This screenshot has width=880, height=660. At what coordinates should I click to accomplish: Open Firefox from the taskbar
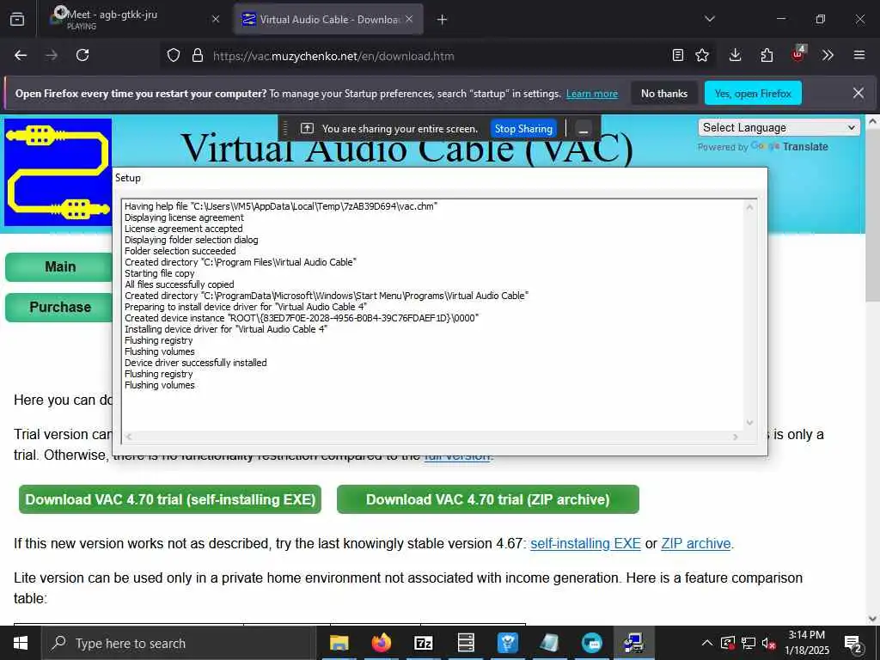coord(381,643)
